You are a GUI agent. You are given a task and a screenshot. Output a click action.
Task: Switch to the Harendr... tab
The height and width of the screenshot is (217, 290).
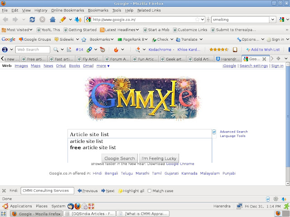tap(228, 59)
